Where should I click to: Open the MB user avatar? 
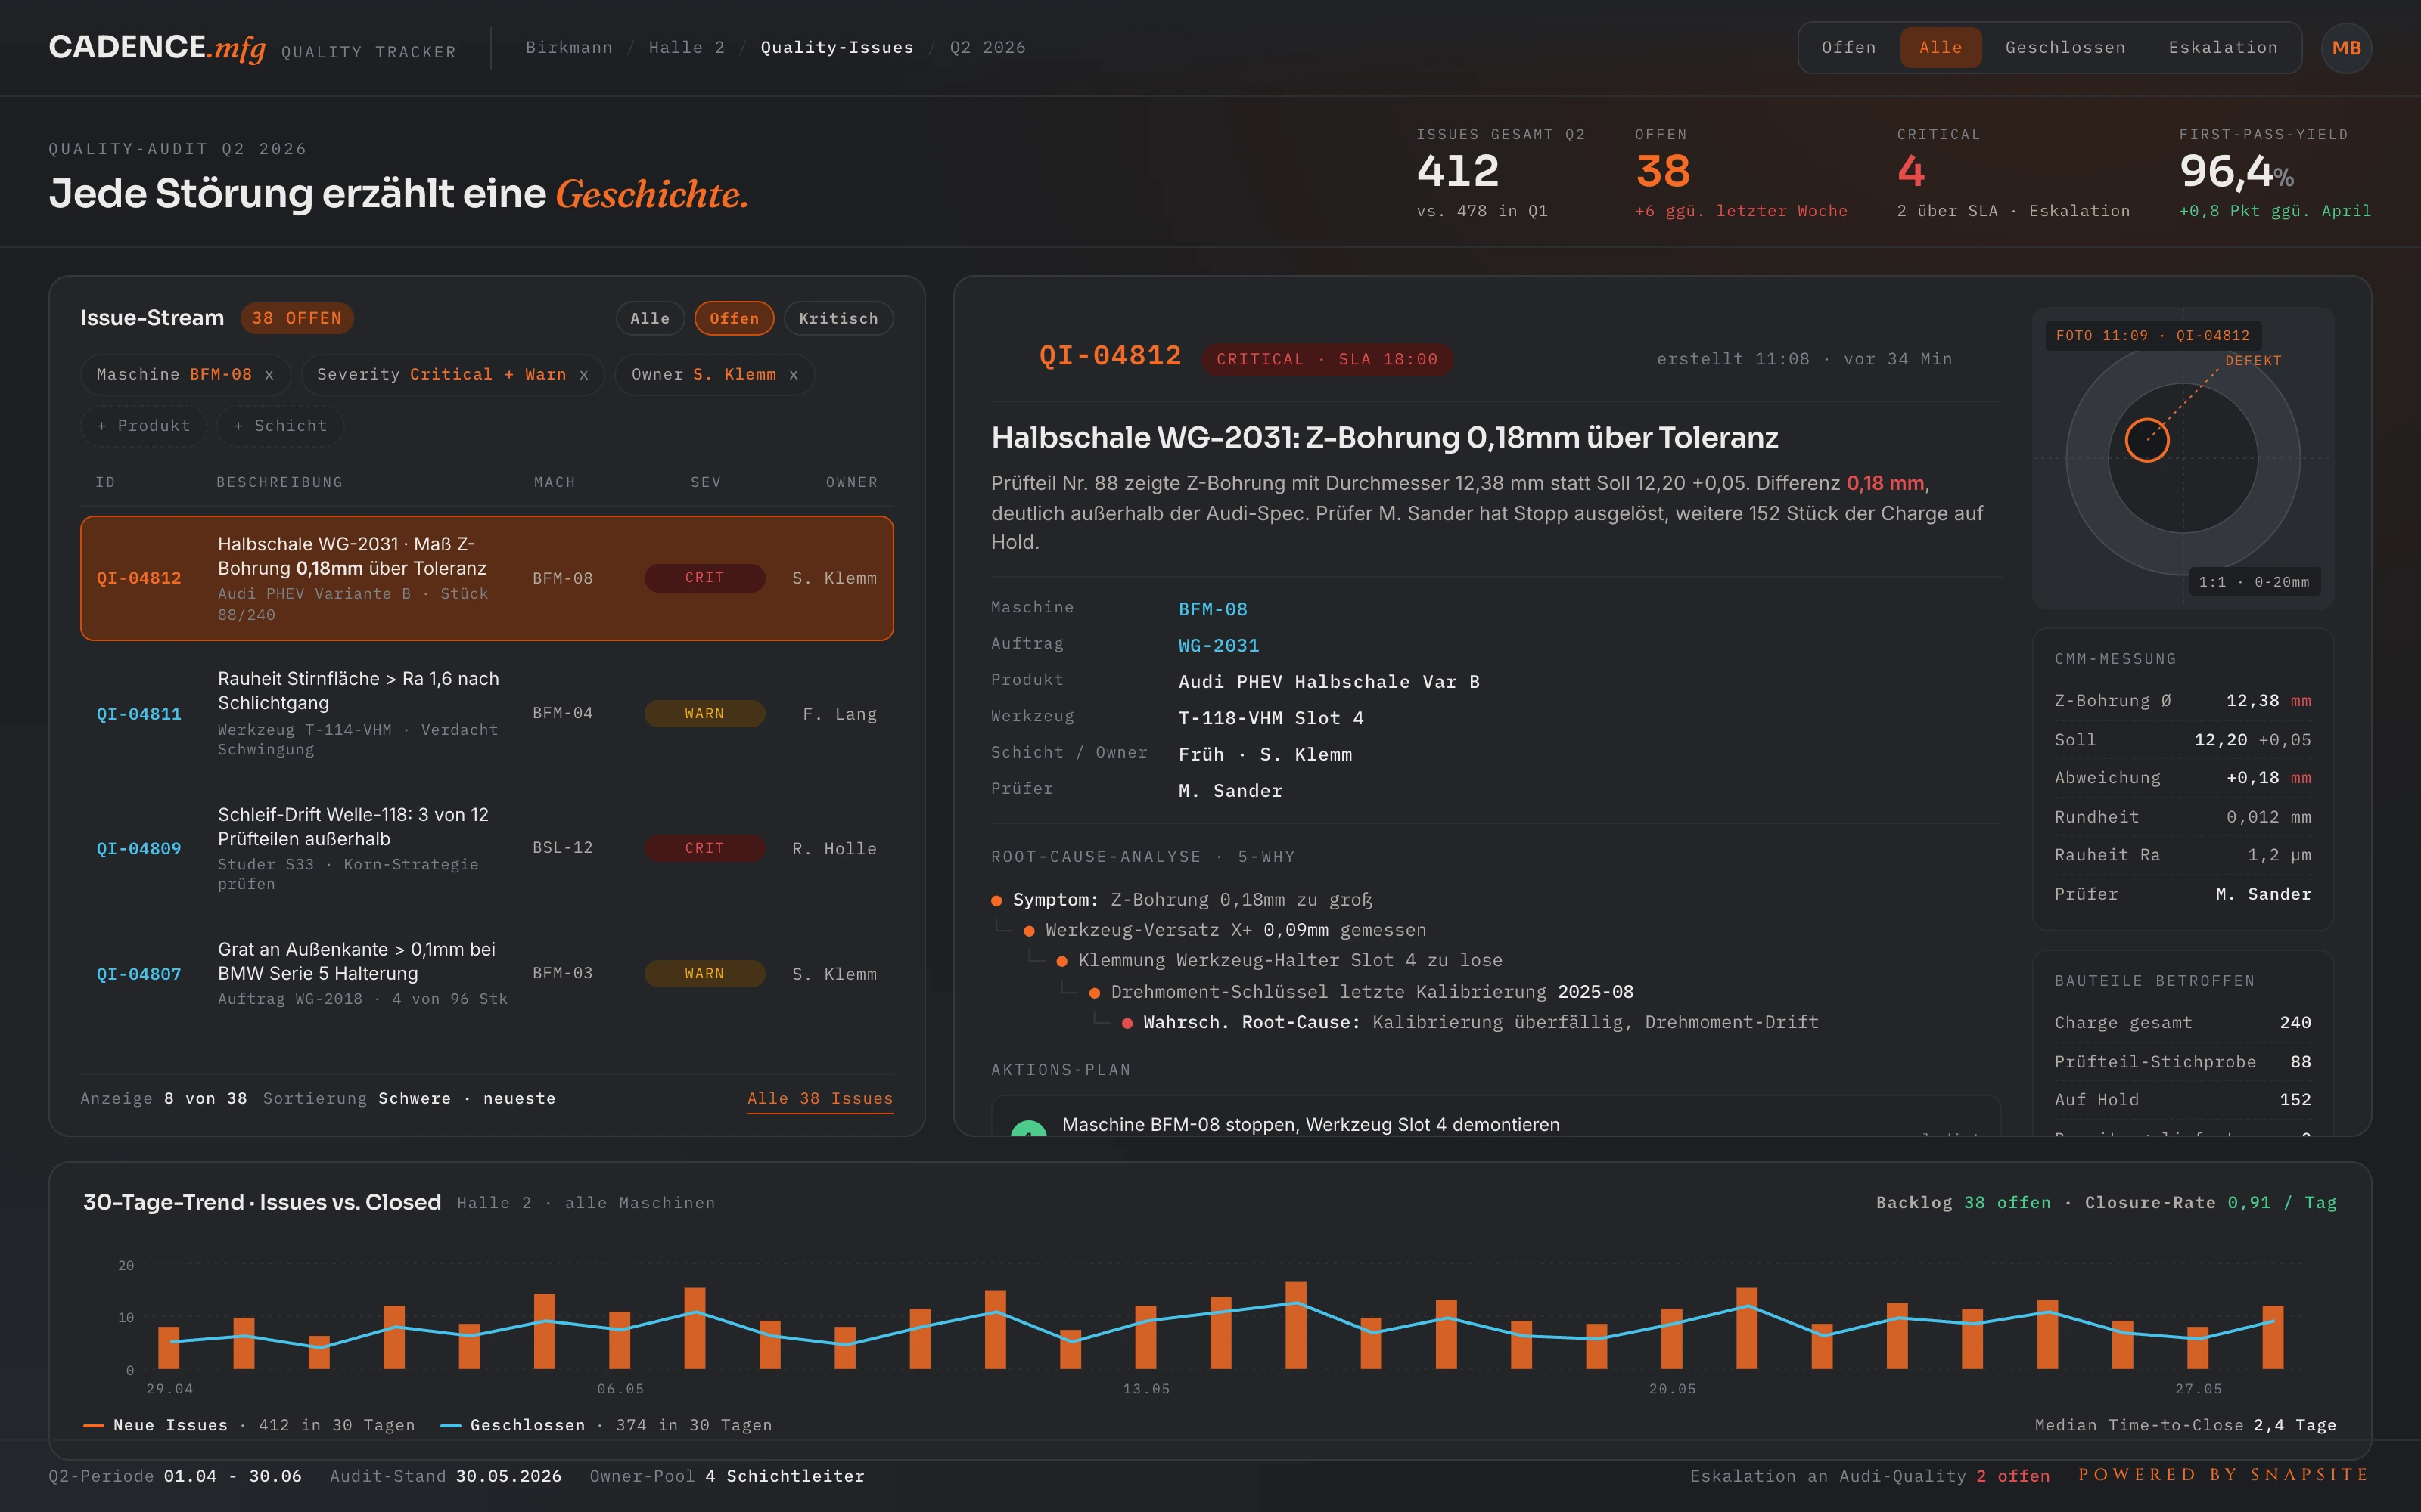pyautogui.click(x=2346, y=48)
